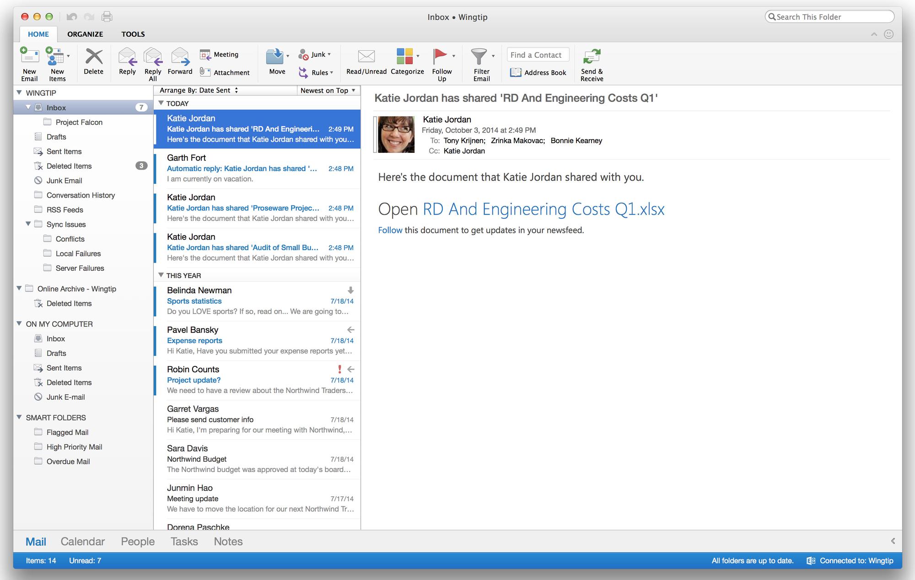
Task: Collapse the ribbon with the caret icon
Action: click(x=874, y=34)
